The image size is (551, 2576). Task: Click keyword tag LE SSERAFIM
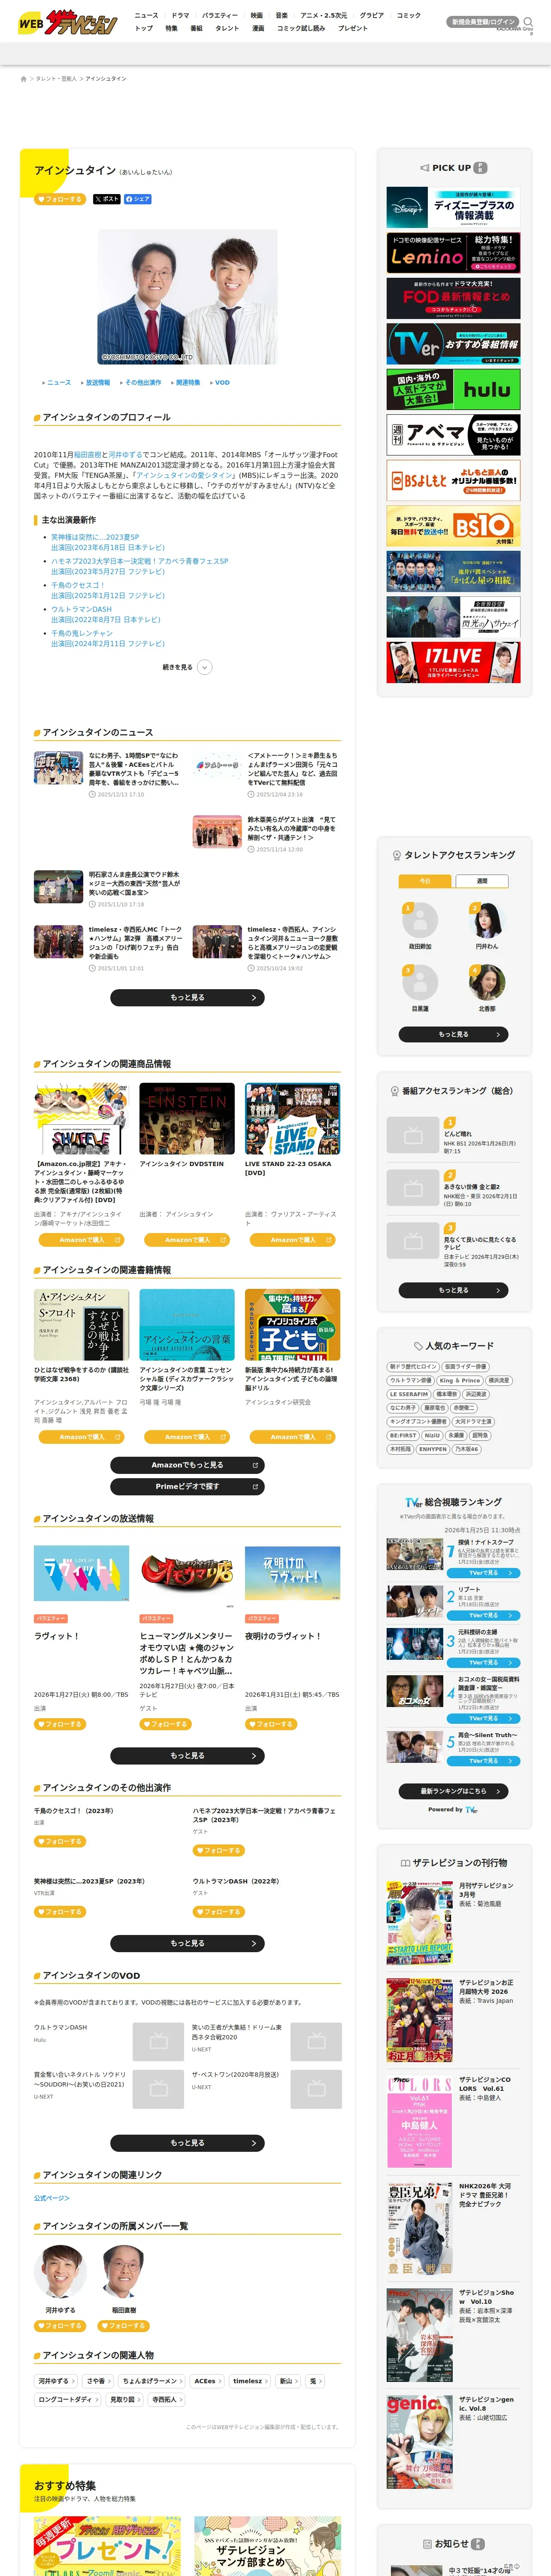click(x=408, y=1394)
